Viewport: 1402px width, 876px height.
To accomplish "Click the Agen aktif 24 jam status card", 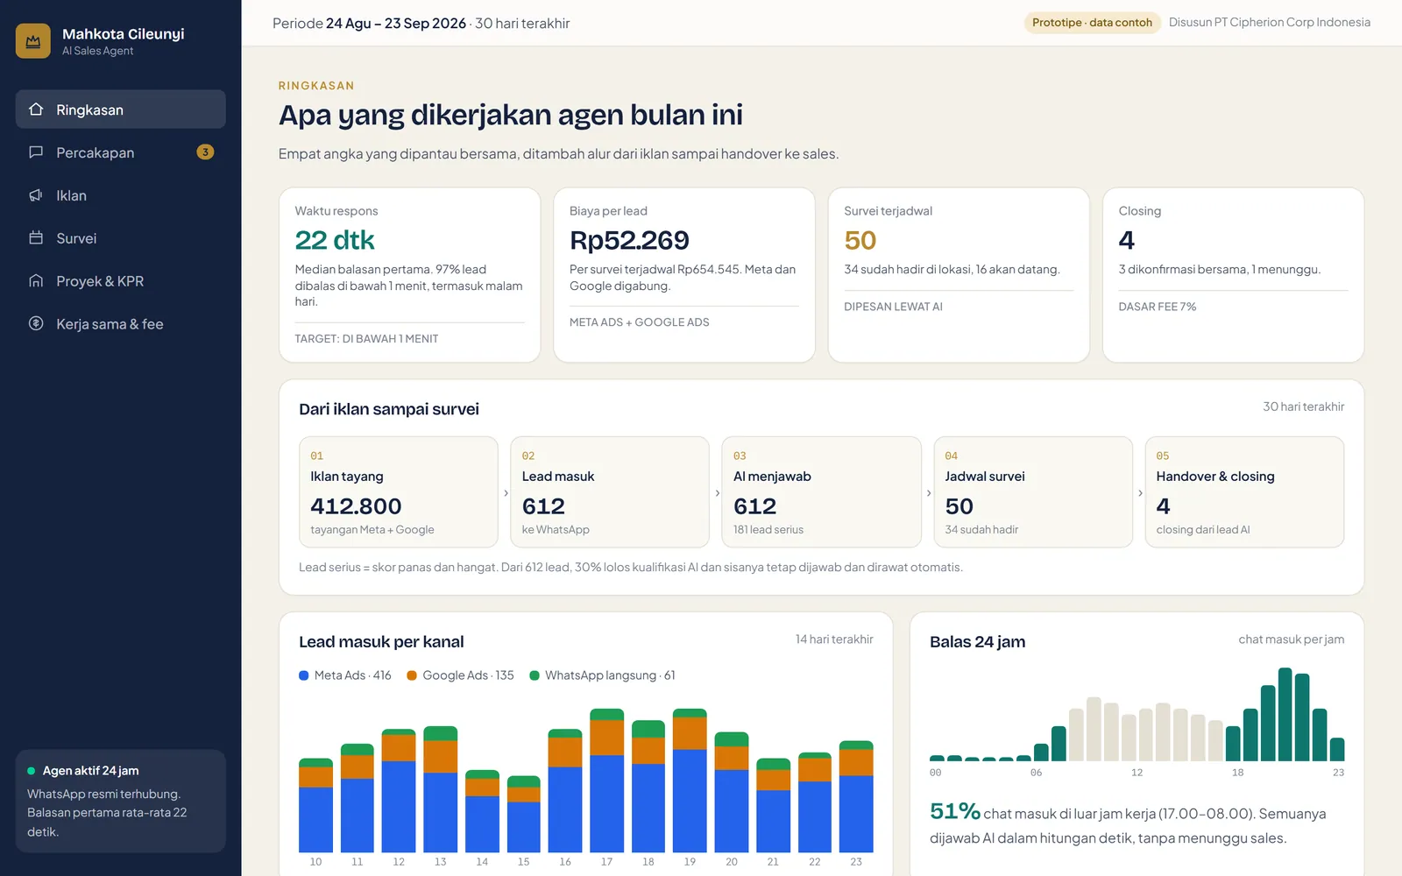I will point(121,801).
